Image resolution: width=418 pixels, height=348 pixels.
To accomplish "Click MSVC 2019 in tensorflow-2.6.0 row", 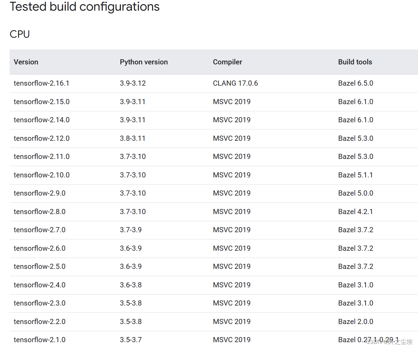I will click(232, 248).
